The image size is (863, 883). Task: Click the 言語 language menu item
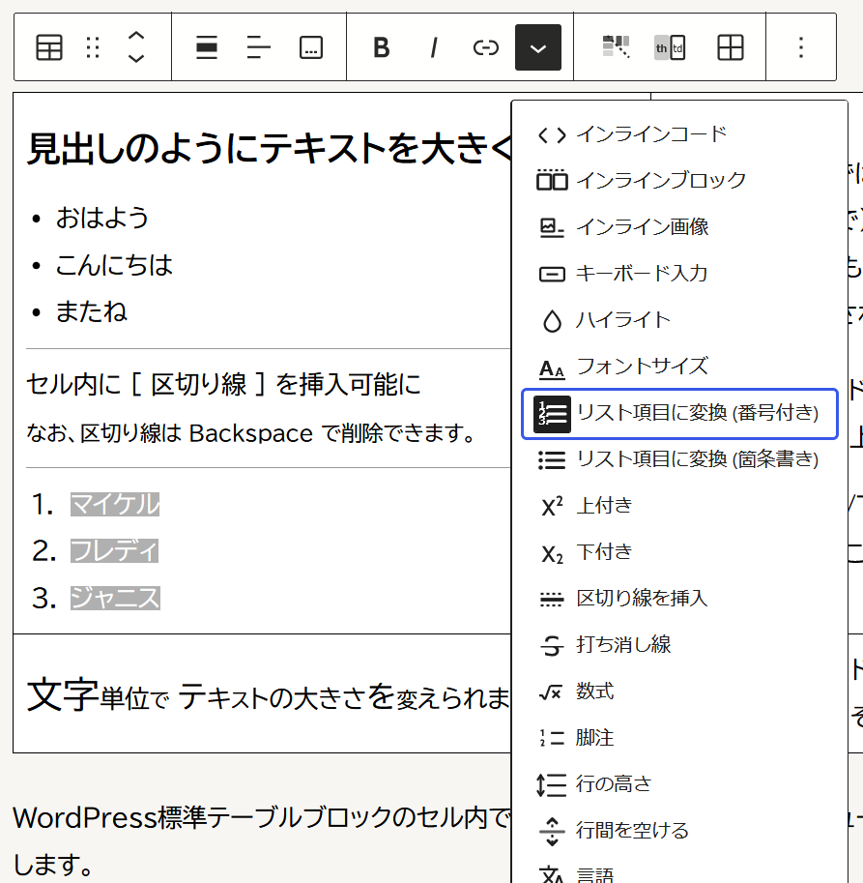click(679, 874)
